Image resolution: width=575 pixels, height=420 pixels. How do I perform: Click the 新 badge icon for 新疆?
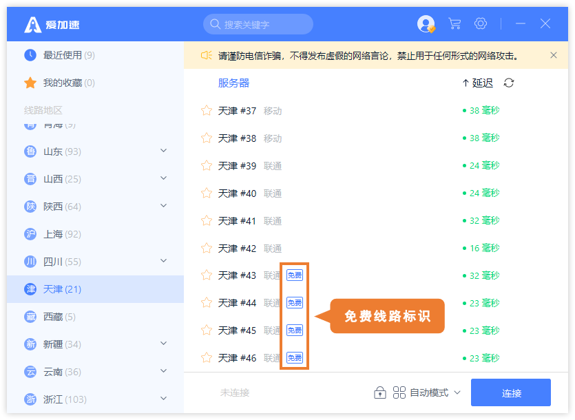(30, 344)
